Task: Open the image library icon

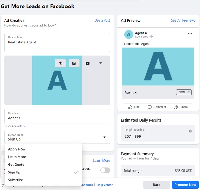Action: 74,63
